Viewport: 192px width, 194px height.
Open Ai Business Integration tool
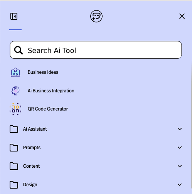click(51, 91)
